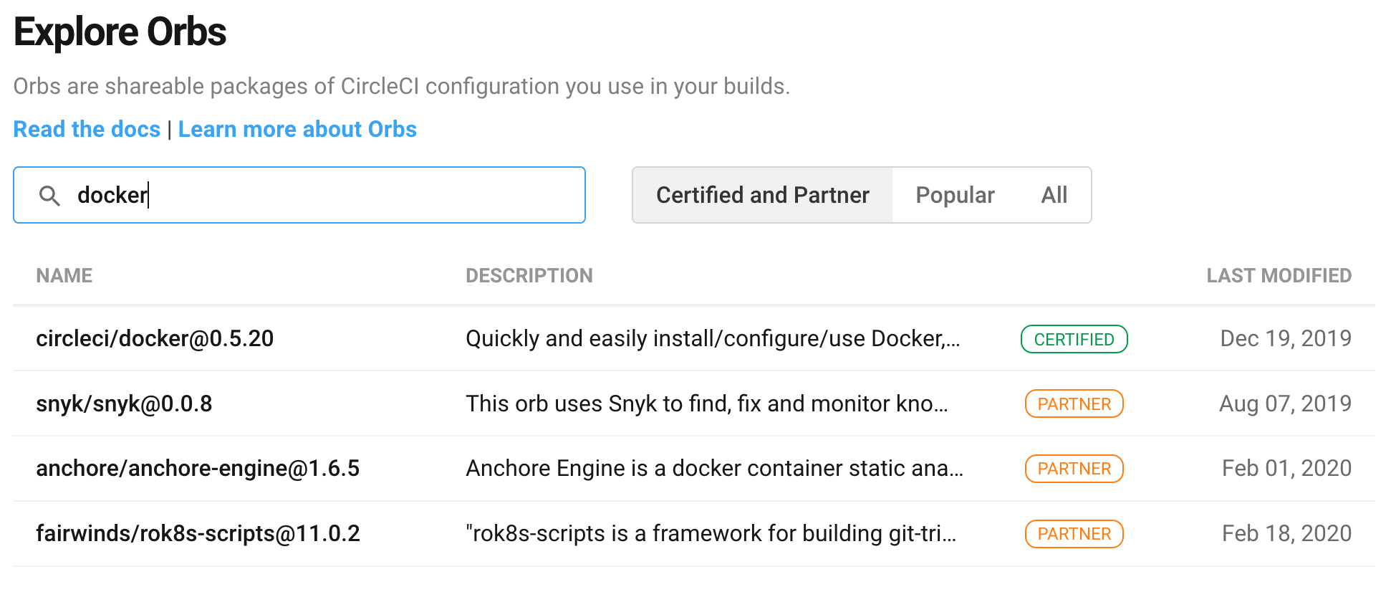1391x592 pixels.
Task: Click the date Dec 19, 2019
Action: click(1286, 338)
